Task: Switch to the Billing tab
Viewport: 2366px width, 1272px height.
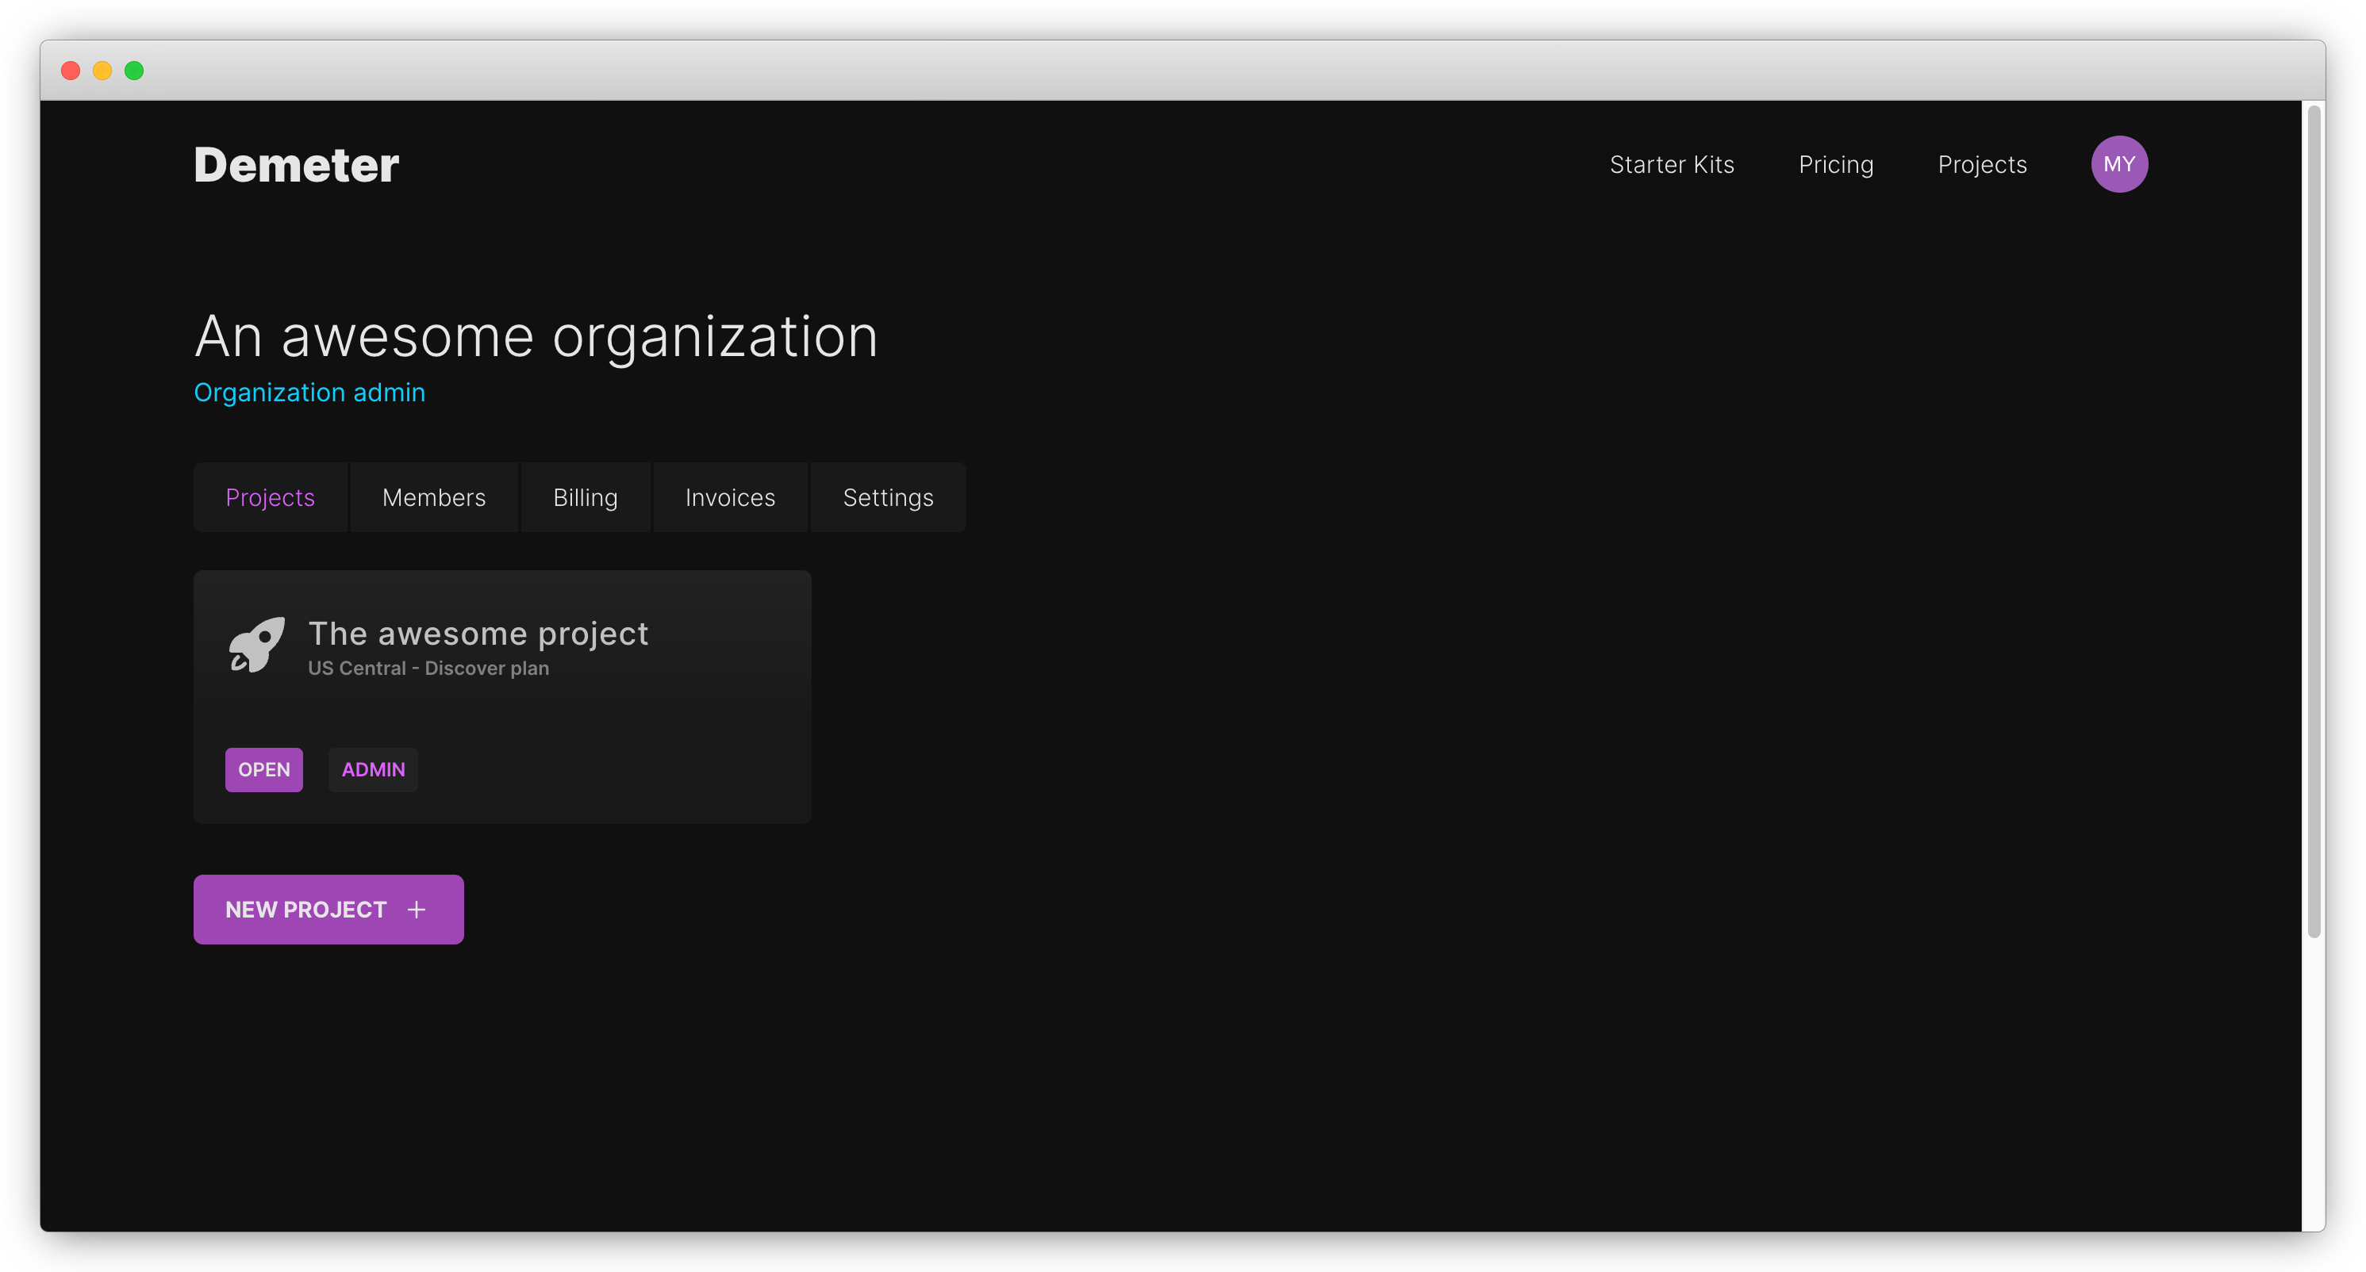Action: tap(585, 497)
